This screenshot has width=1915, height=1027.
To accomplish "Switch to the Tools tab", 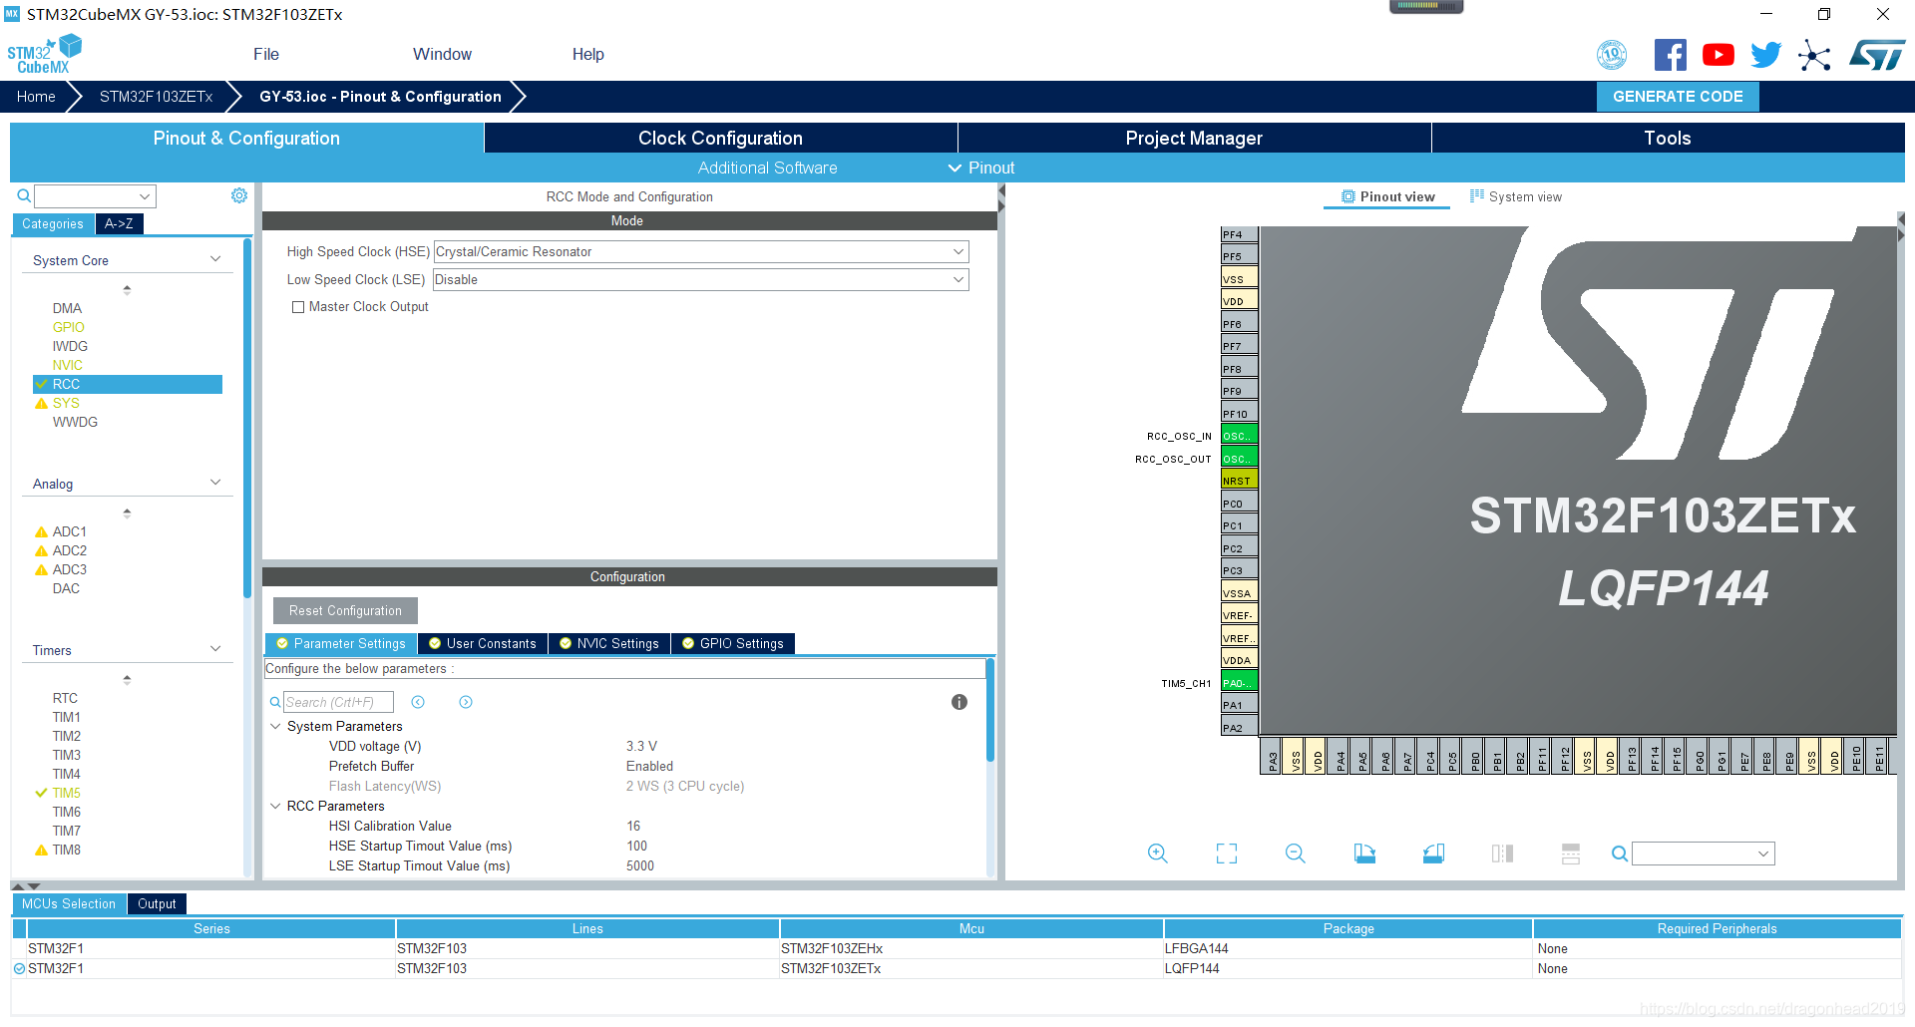I will [x=1668, y=138].
